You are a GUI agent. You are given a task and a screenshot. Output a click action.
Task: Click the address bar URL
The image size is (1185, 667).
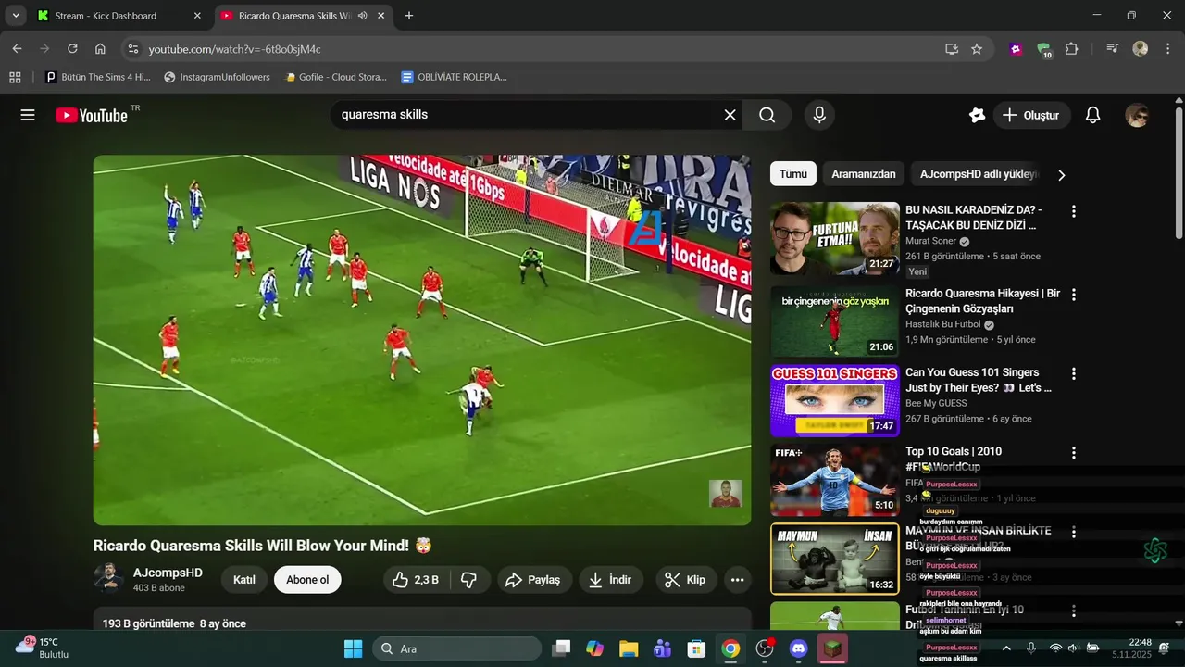pos(235,49)
